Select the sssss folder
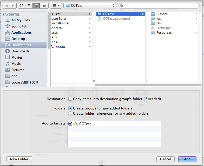This screenshot has height=166, width=204. pyautogui.click(x=71, y=33)
